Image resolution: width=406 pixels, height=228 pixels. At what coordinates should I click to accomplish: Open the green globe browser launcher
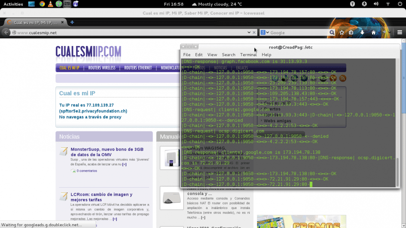click(x=59, y=4)
